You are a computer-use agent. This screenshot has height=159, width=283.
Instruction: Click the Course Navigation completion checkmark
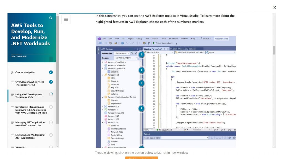click(x=51, y=72)
